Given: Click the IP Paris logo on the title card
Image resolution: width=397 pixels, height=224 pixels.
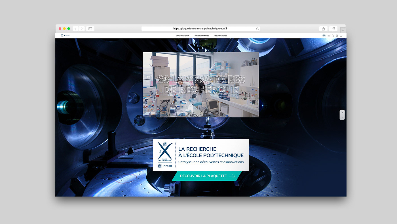Looking at the screenshot, I should (165, 166).
